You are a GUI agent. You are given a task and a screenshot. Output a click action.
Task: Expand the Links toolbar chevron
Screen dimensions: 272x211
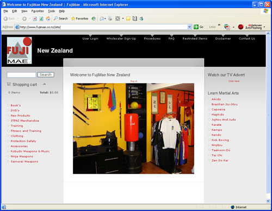pos(219,25)
